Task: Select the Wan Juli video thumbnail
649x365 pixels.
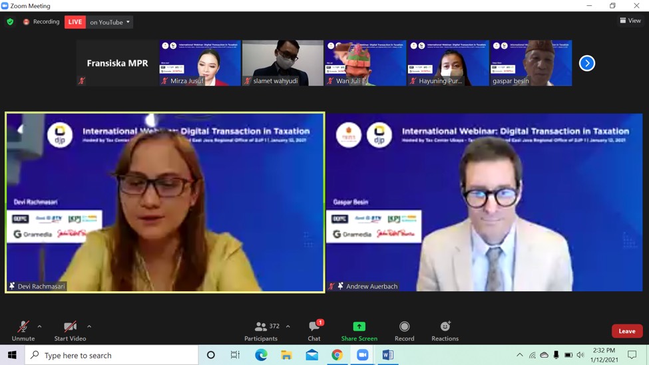Action: click(365, 63)
